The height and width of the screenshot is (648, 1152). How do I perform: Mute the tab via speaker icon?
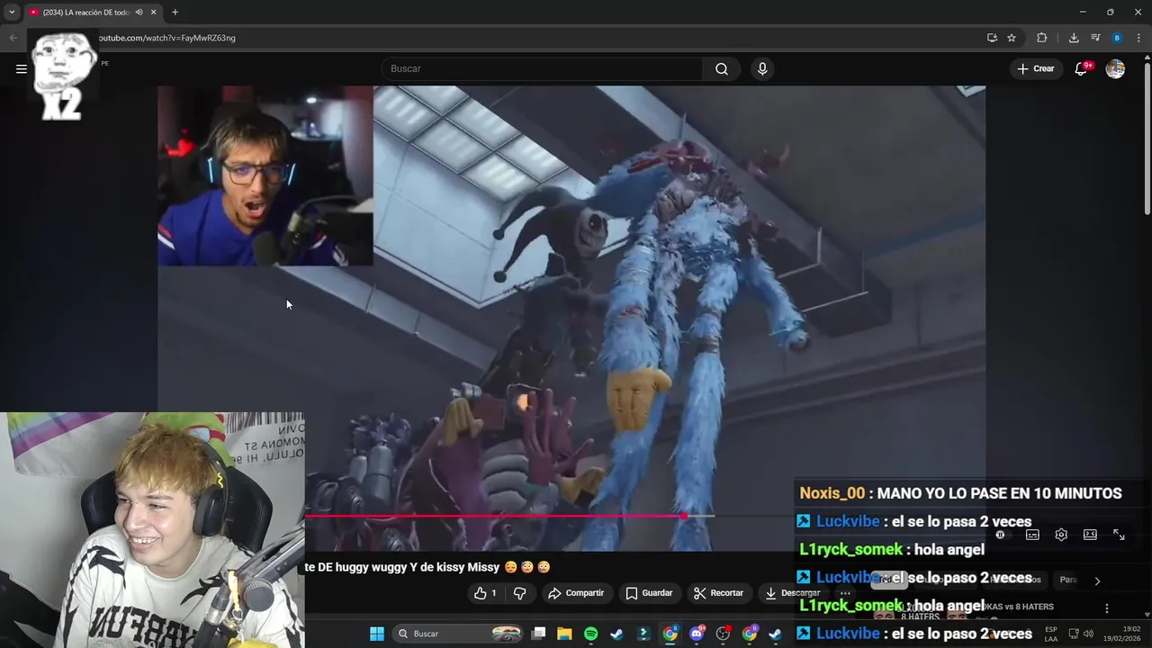pyautogui.click(x=139, y=13)
